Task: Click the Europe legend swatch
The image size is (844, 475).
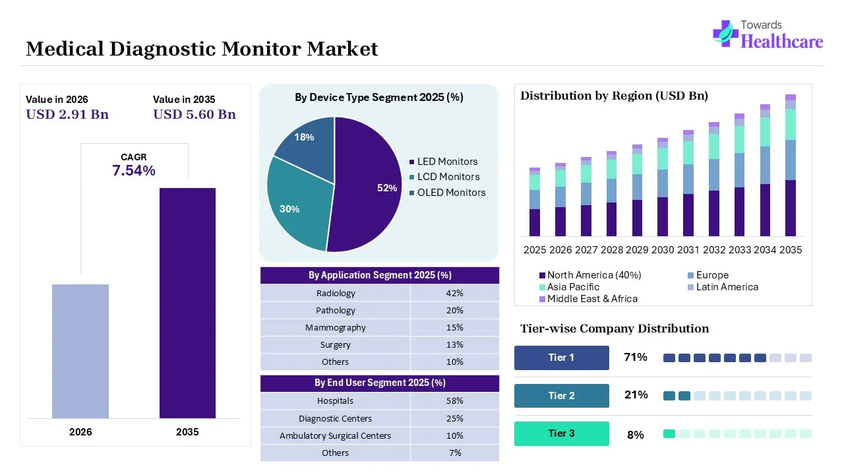Action: pyautogui.click(x=690, y=275)
